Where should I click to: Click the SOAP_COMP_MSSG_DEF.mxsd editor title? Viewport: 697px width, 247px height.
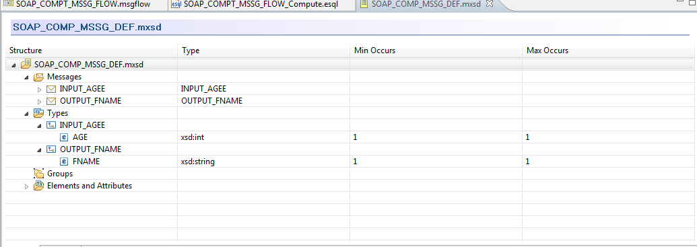[x=87, y=27]
